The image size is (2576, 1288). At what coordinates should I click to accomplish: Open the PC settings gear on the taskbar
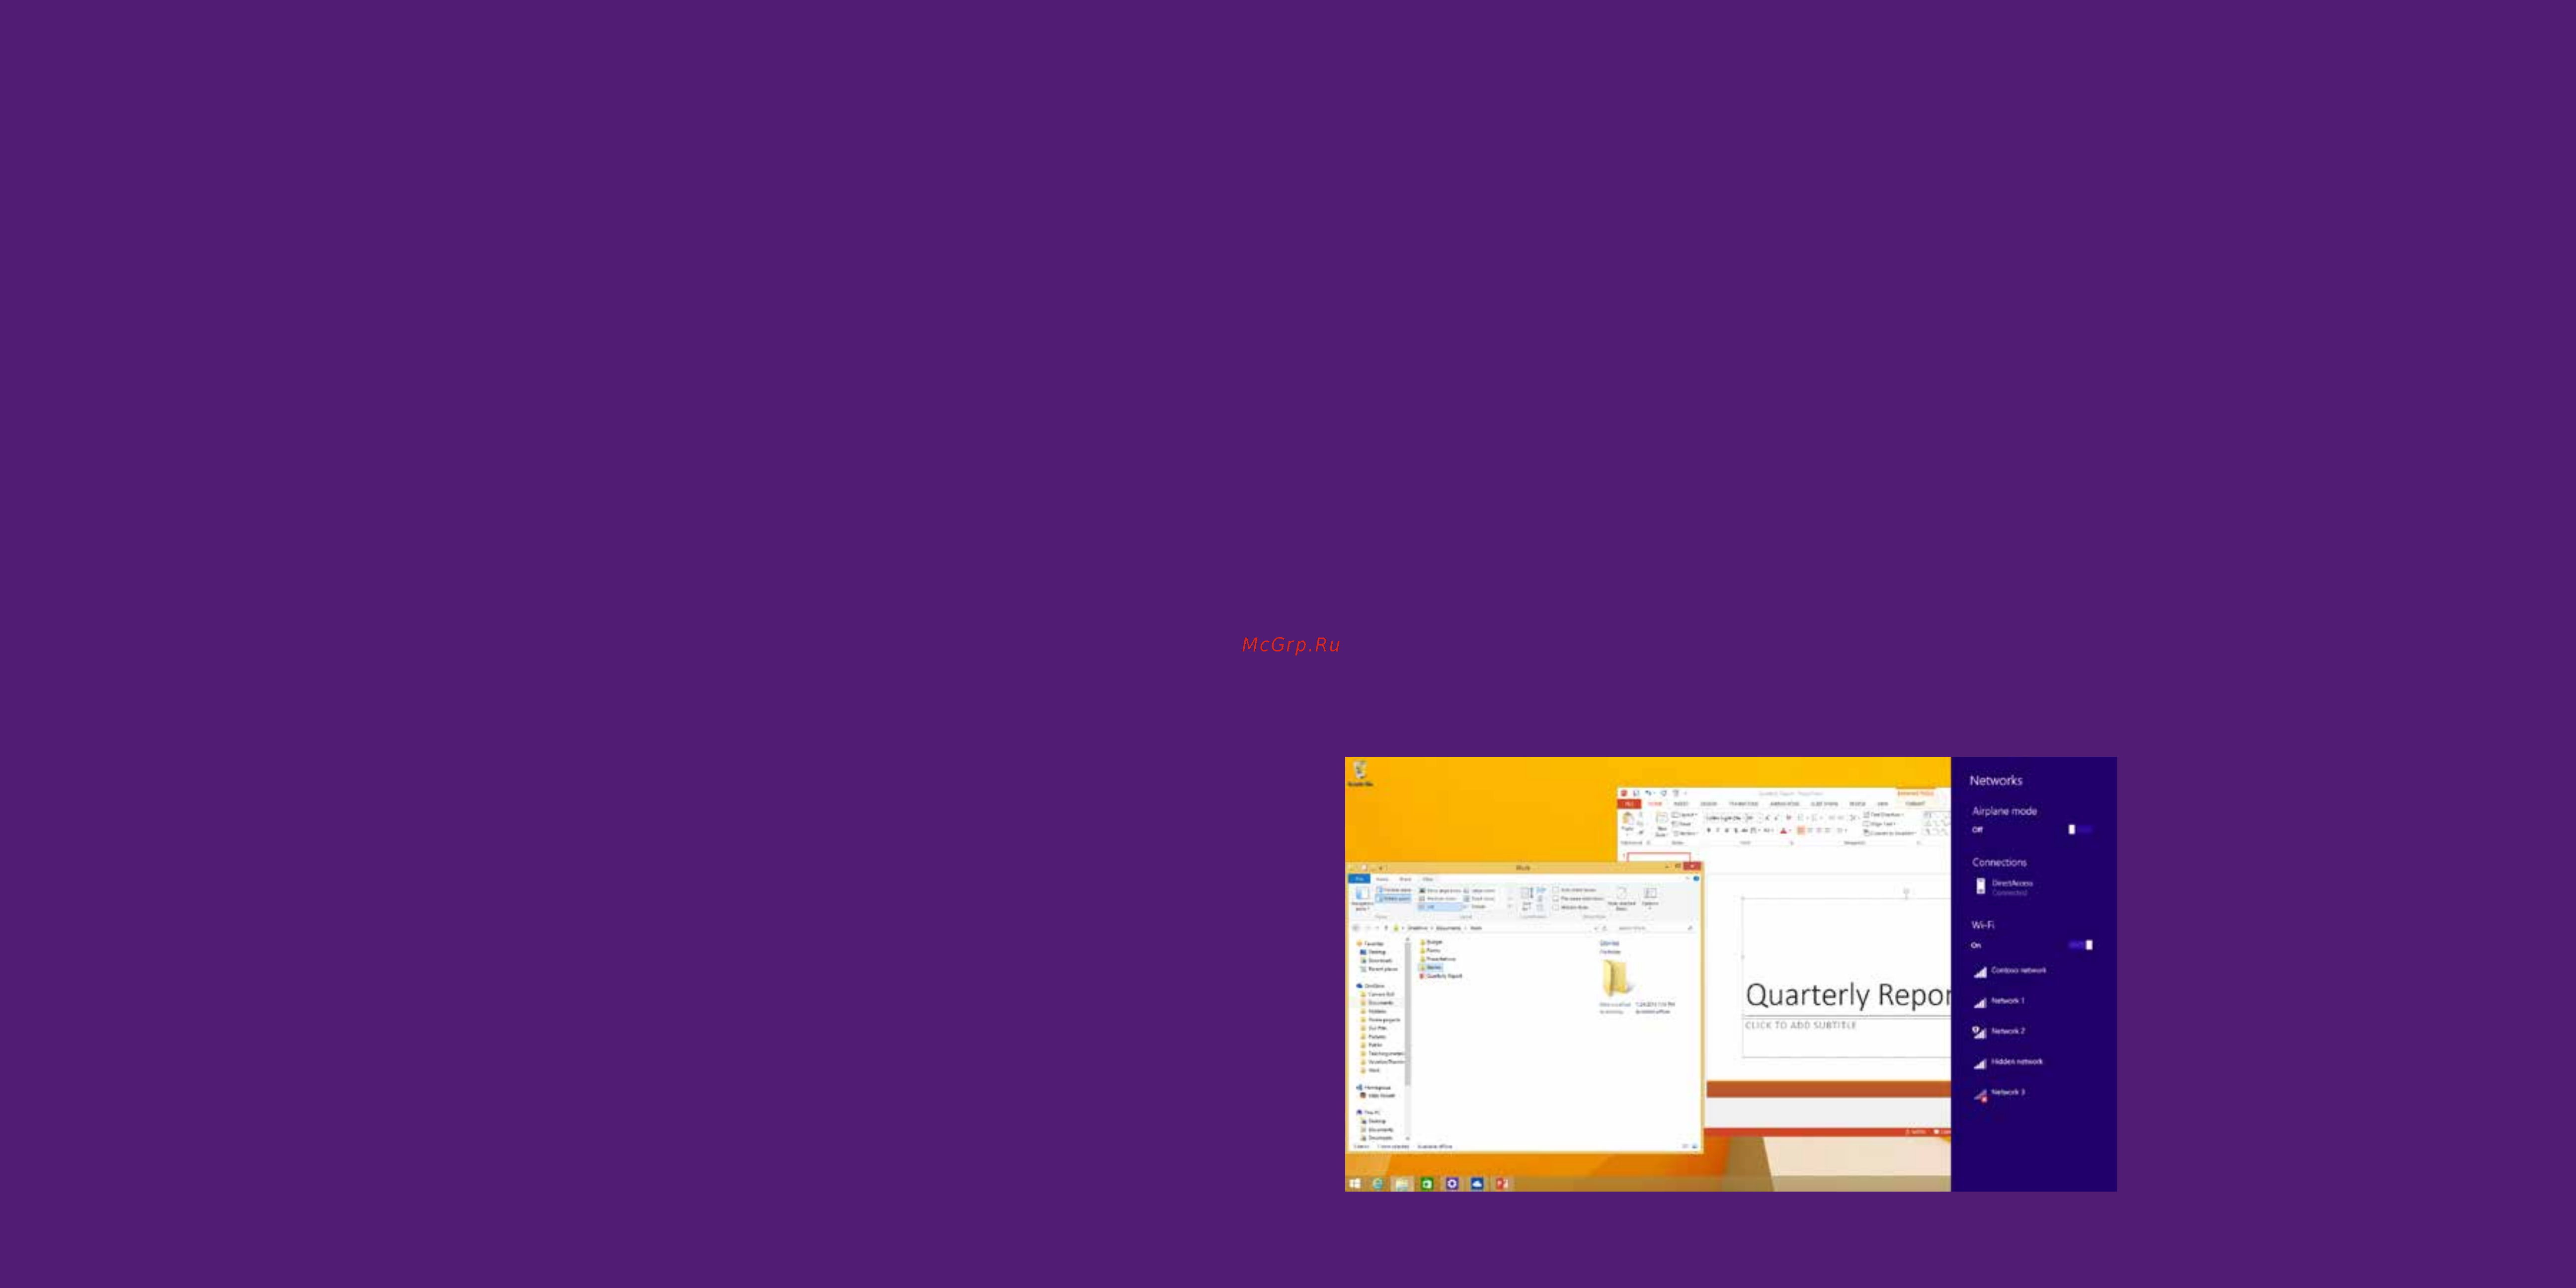click(x=1452, y=1183)
